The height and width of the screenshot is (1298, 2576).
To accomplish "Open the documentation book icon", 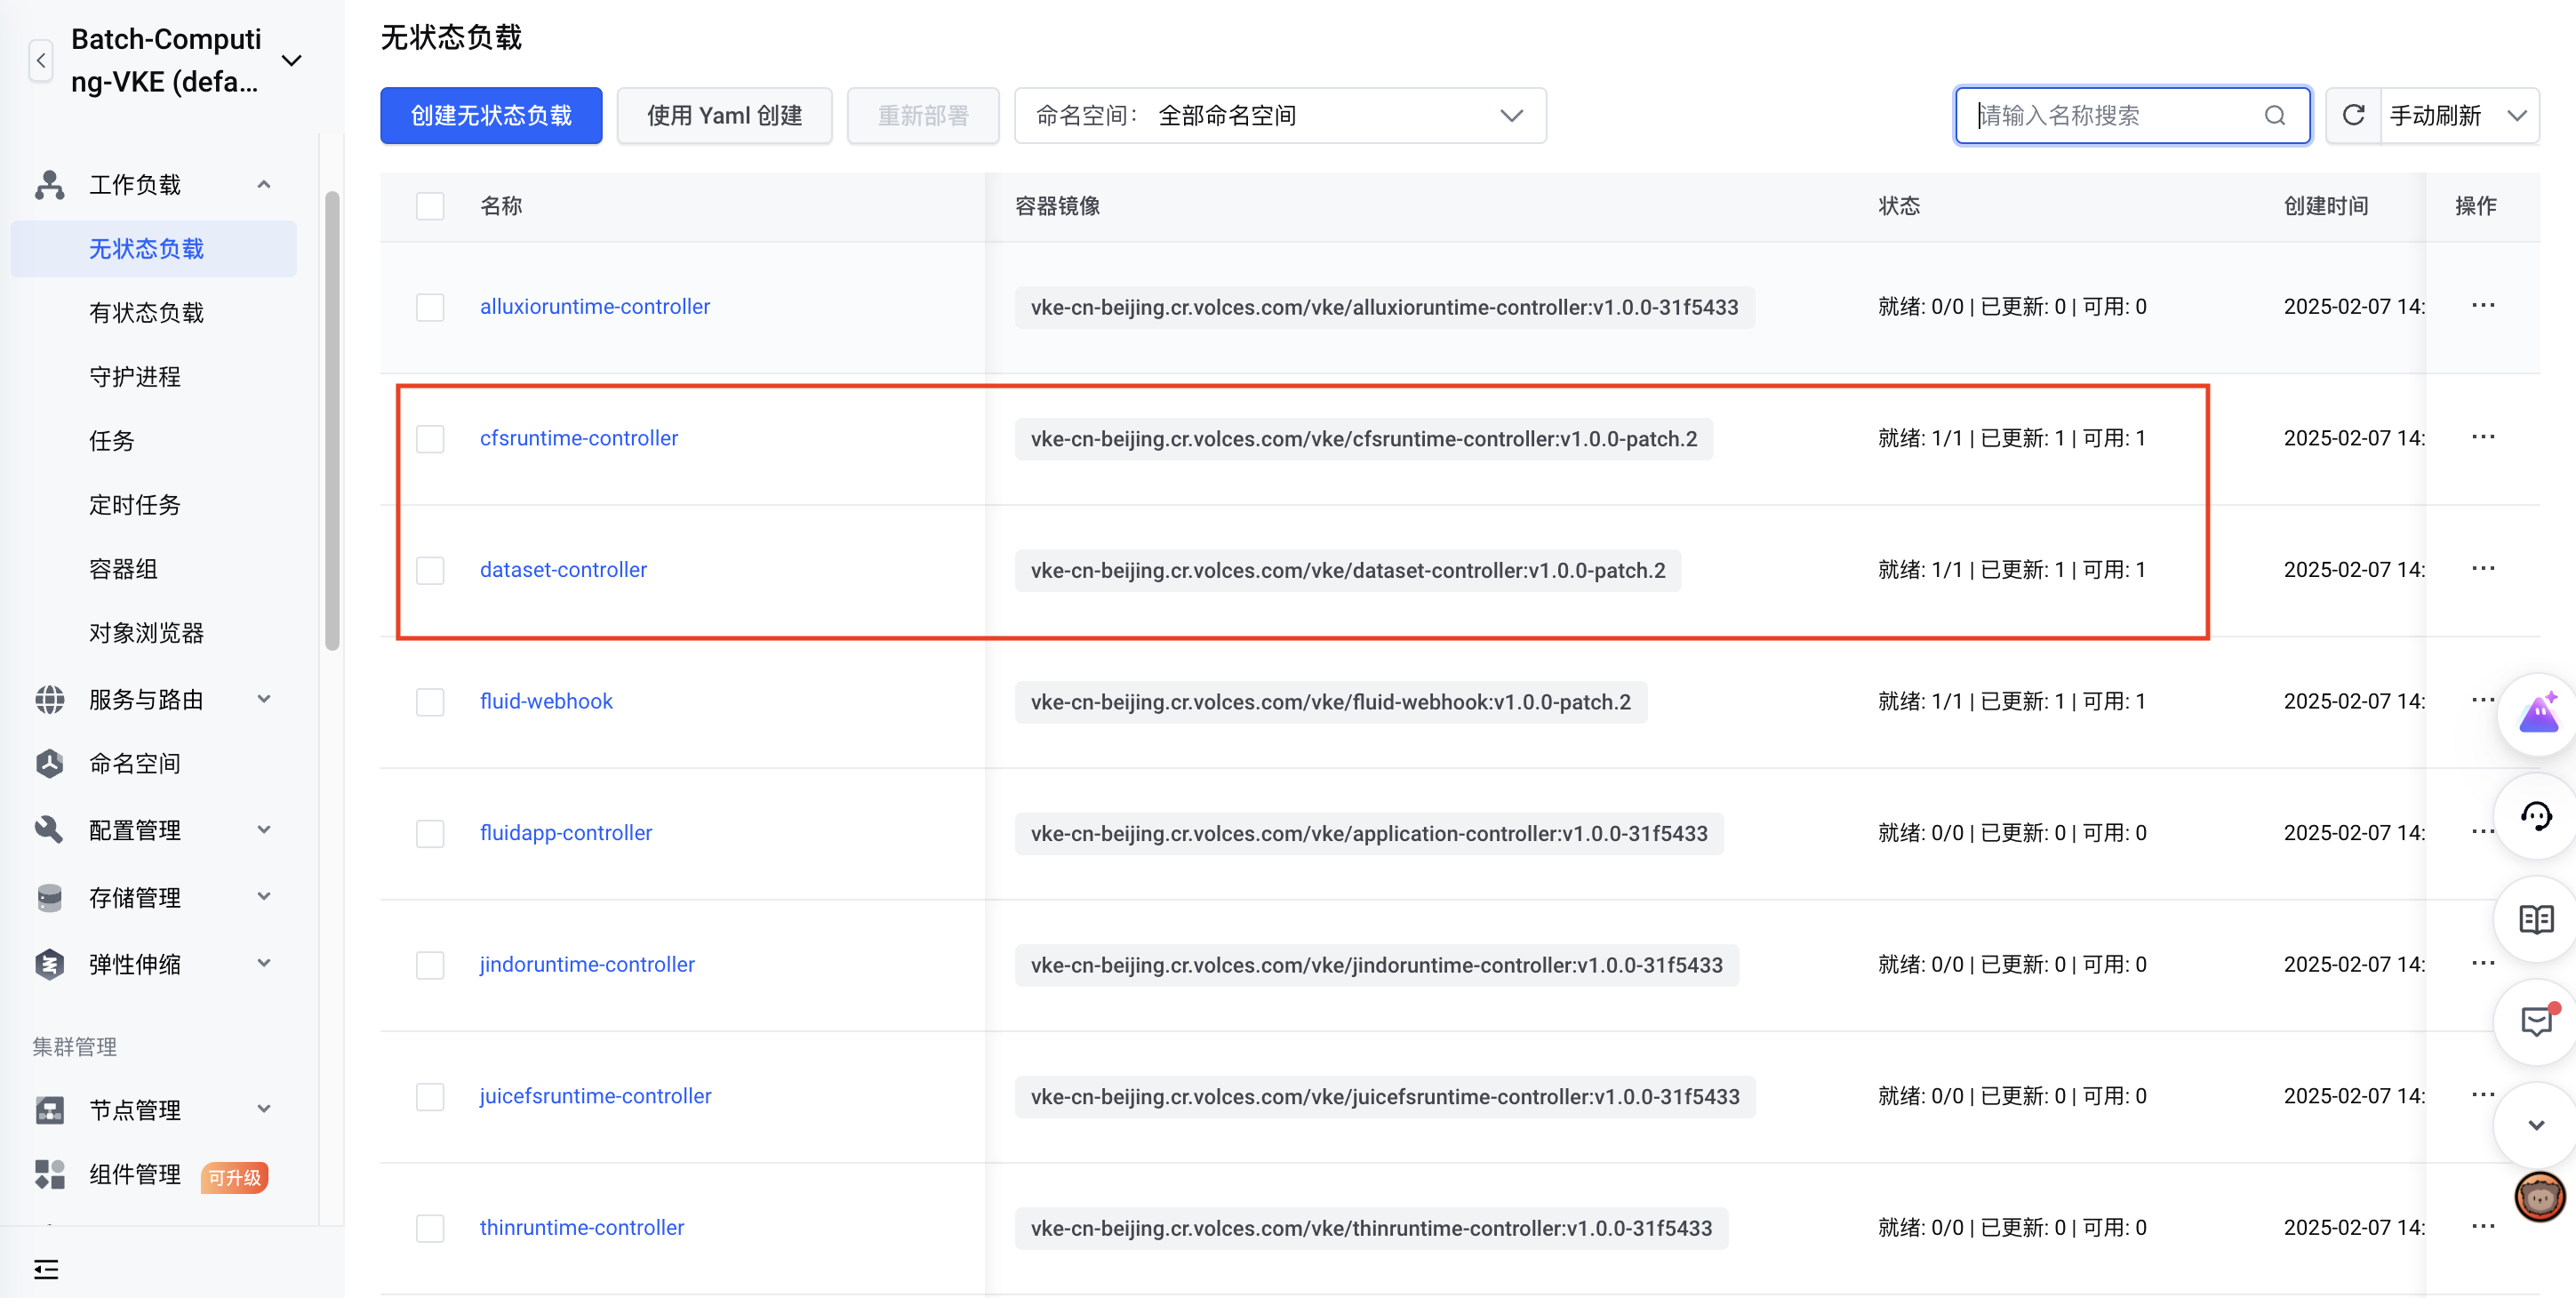I will pyautogui.click(x=2535, y=919).
